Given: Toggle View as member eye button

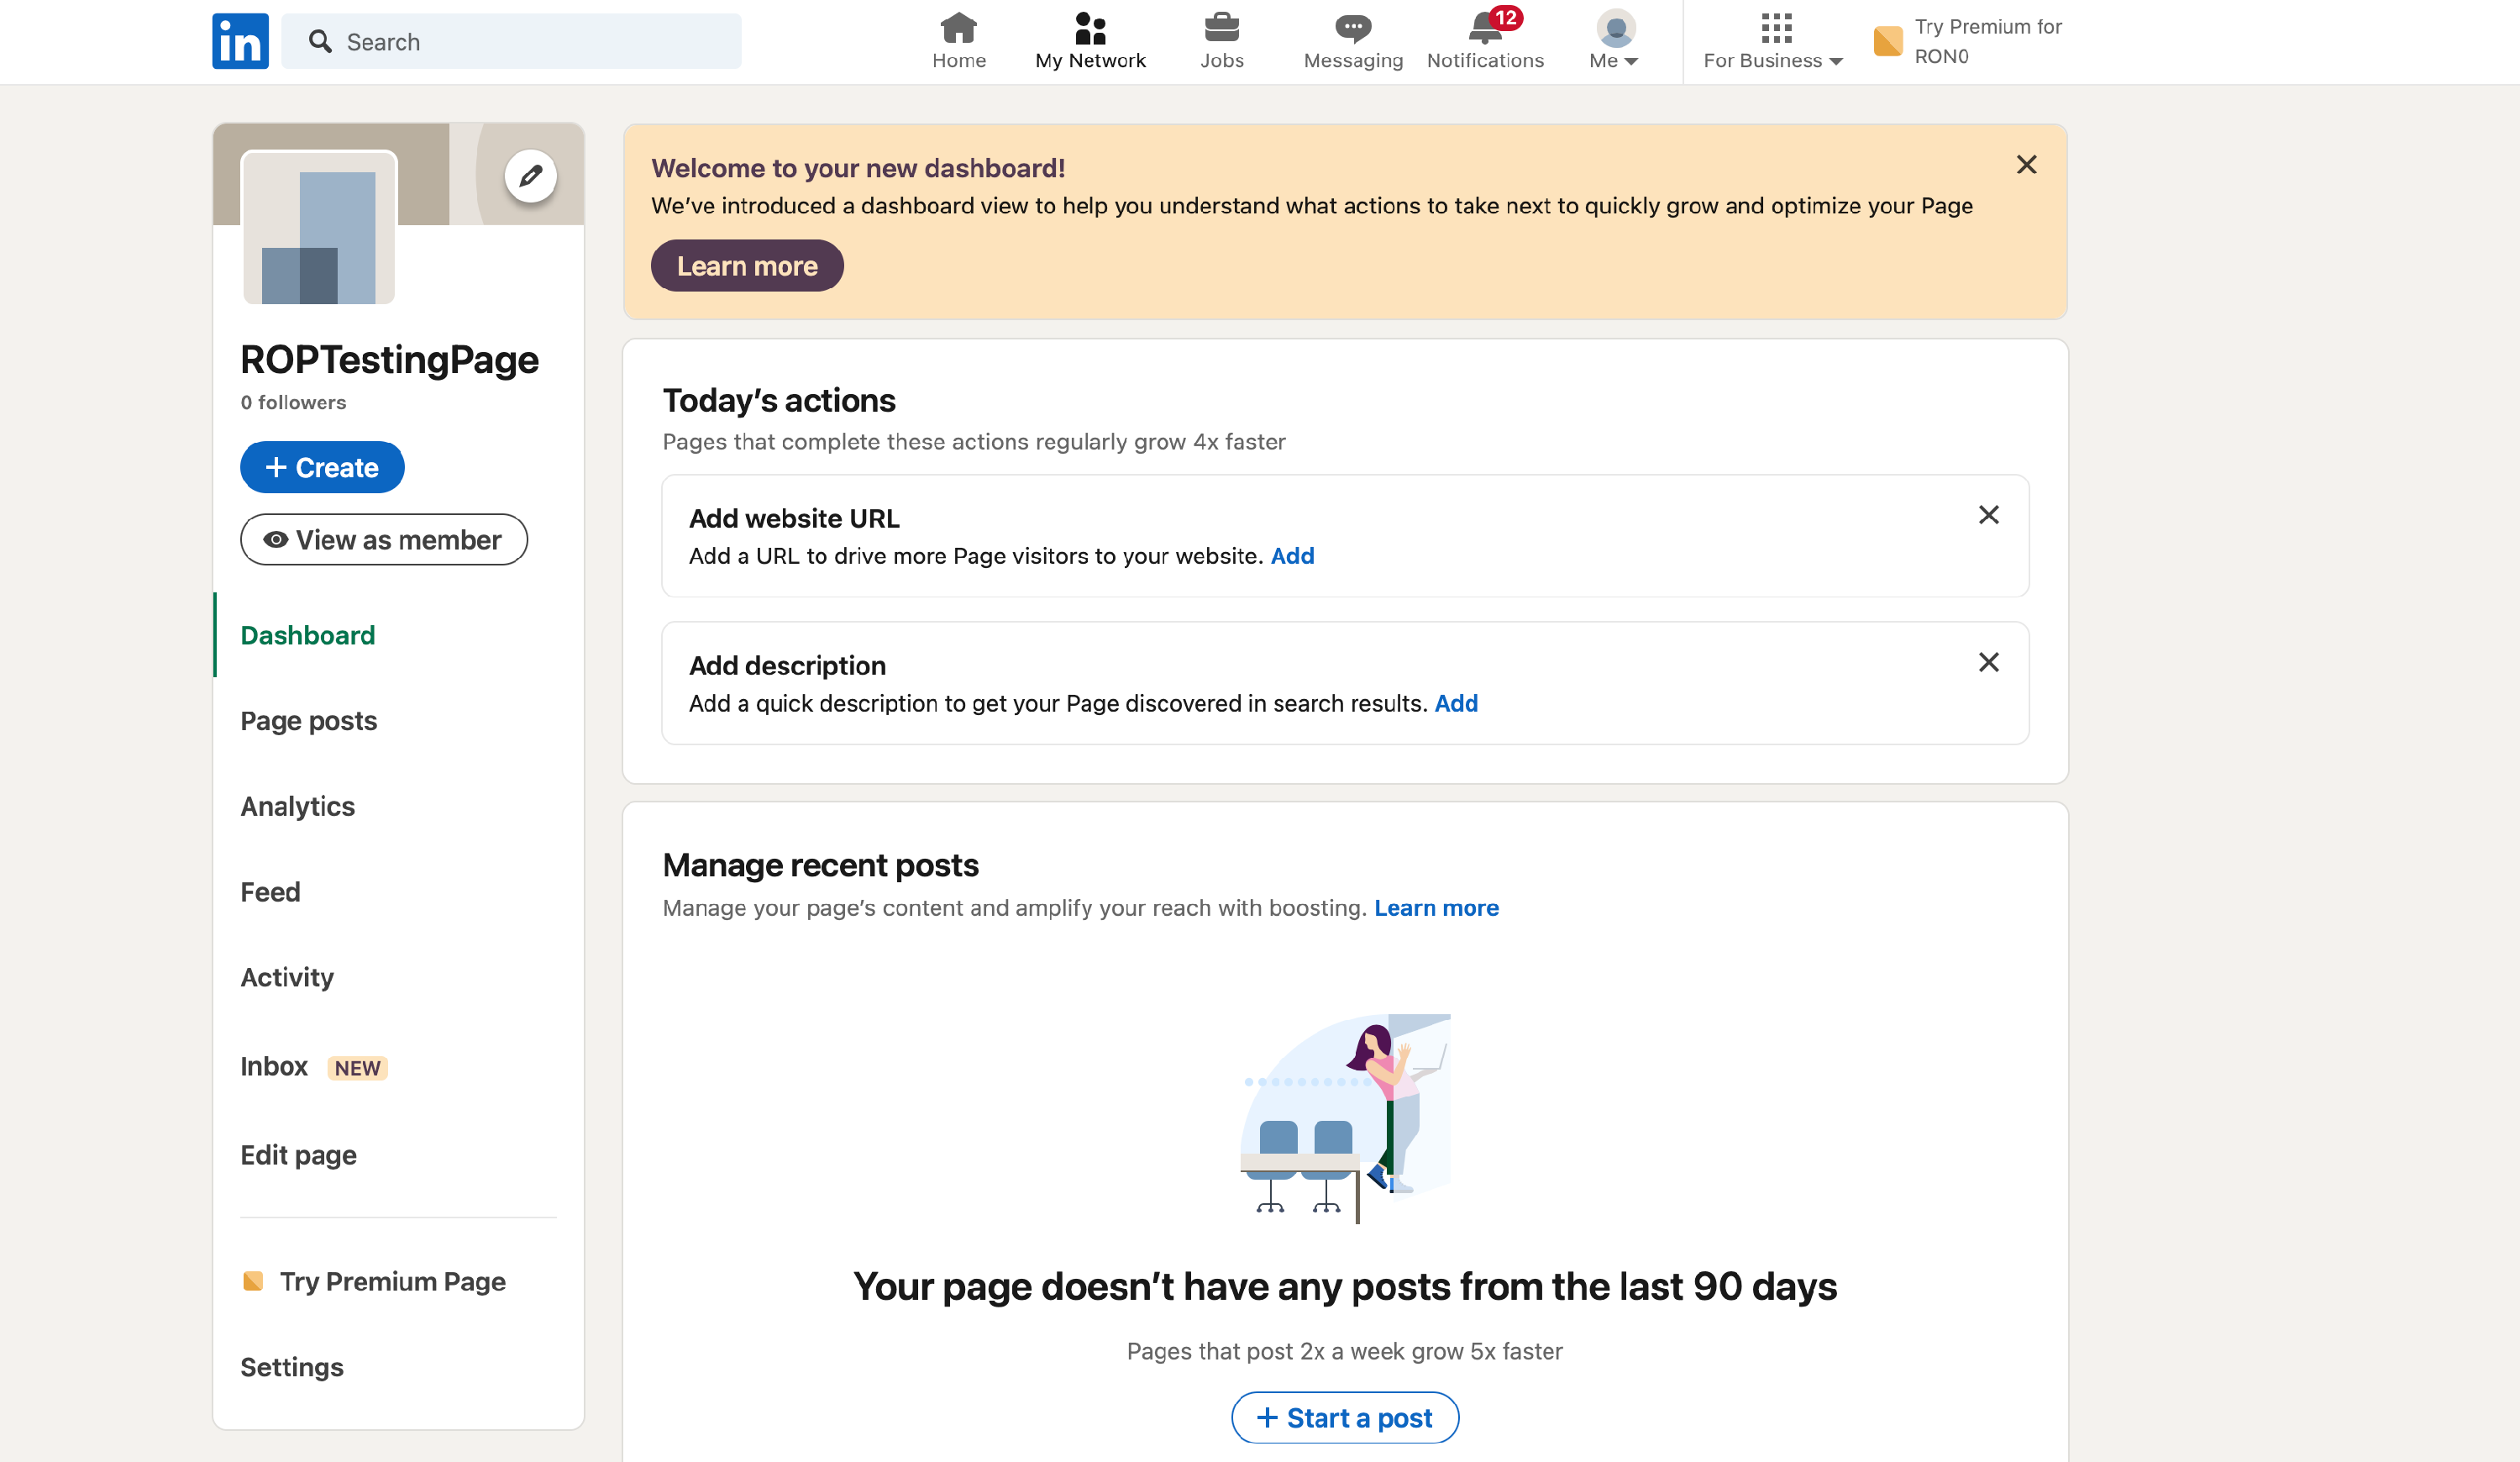Looking at the screenshot, I should click(x=384, y=540).
